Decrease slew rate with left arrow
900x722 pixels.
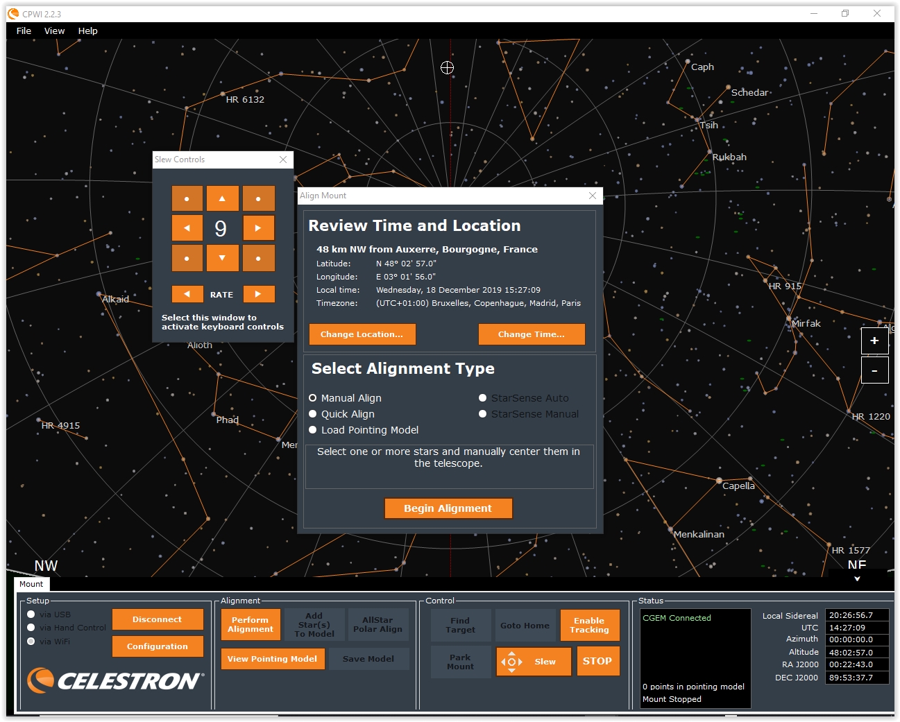[187, 294]
